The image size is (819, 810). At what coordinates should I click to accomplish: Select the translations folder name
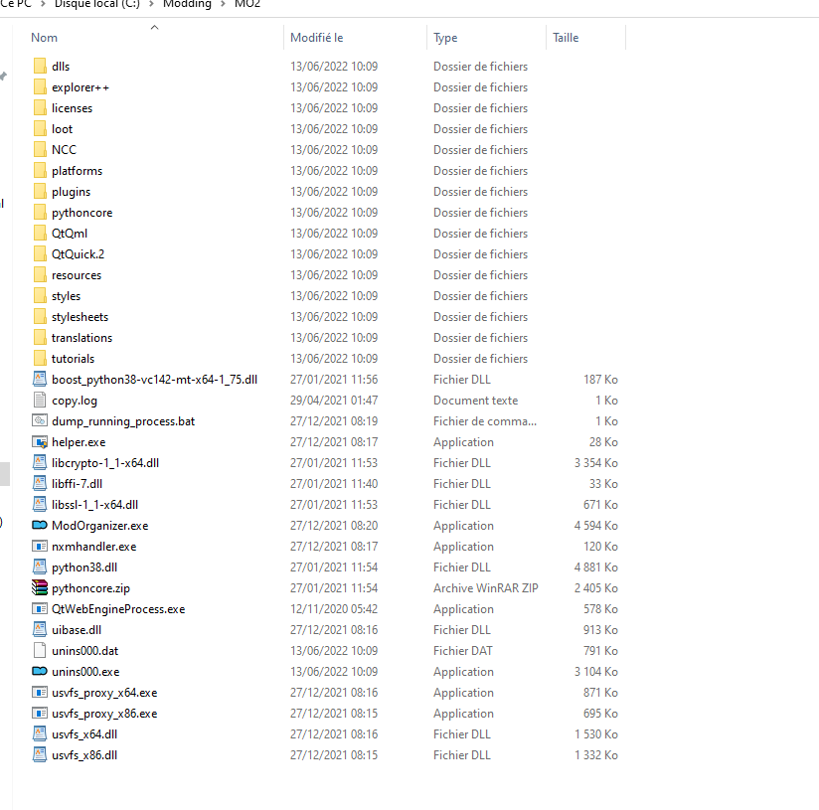pos(82,338)
